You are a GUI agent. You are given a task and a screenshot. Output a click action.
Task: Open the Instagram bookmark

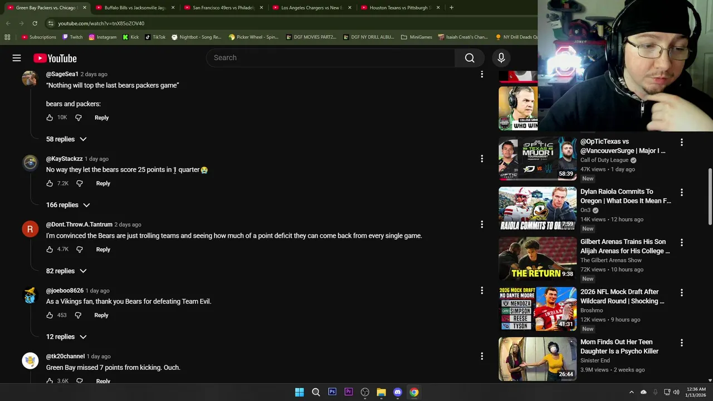102,37
